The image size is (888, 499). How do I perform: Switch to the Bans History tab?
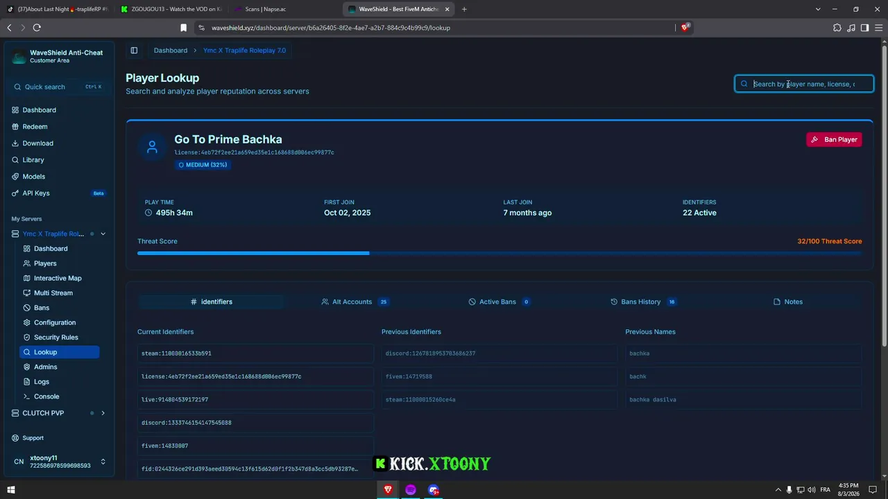point(643,302)
